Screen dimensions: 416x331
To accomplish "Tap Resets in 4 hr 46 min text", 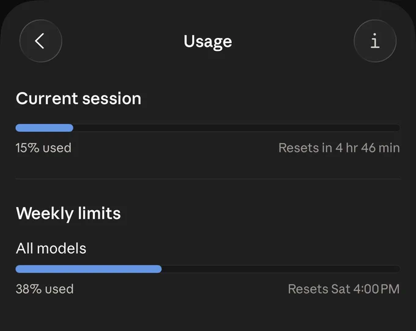I will click(x=339, y=148).
